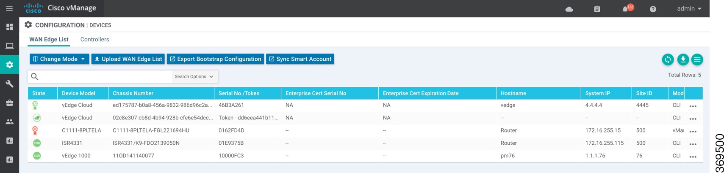
Task: Open the Maintenance briefcase sidebar icon
Action: coord(9,103)
